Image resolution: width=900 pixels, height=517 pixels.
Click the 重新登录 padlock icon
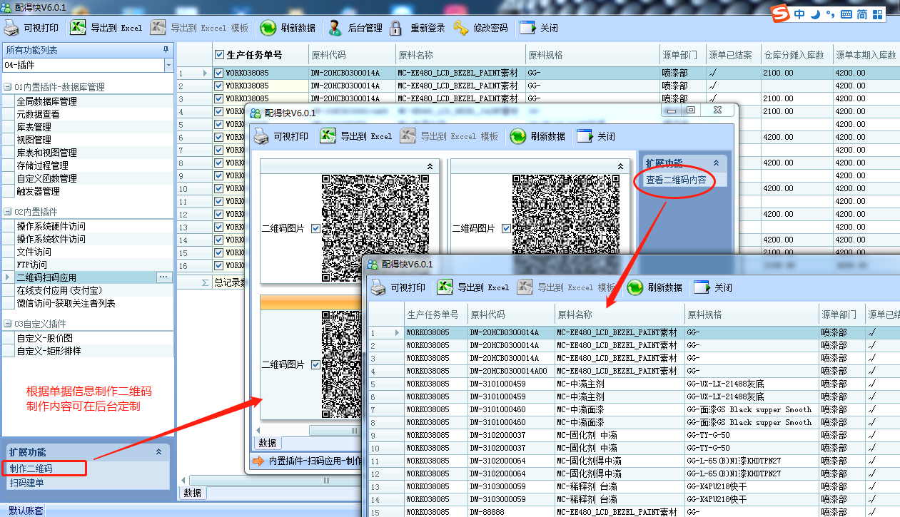(396, 28)
